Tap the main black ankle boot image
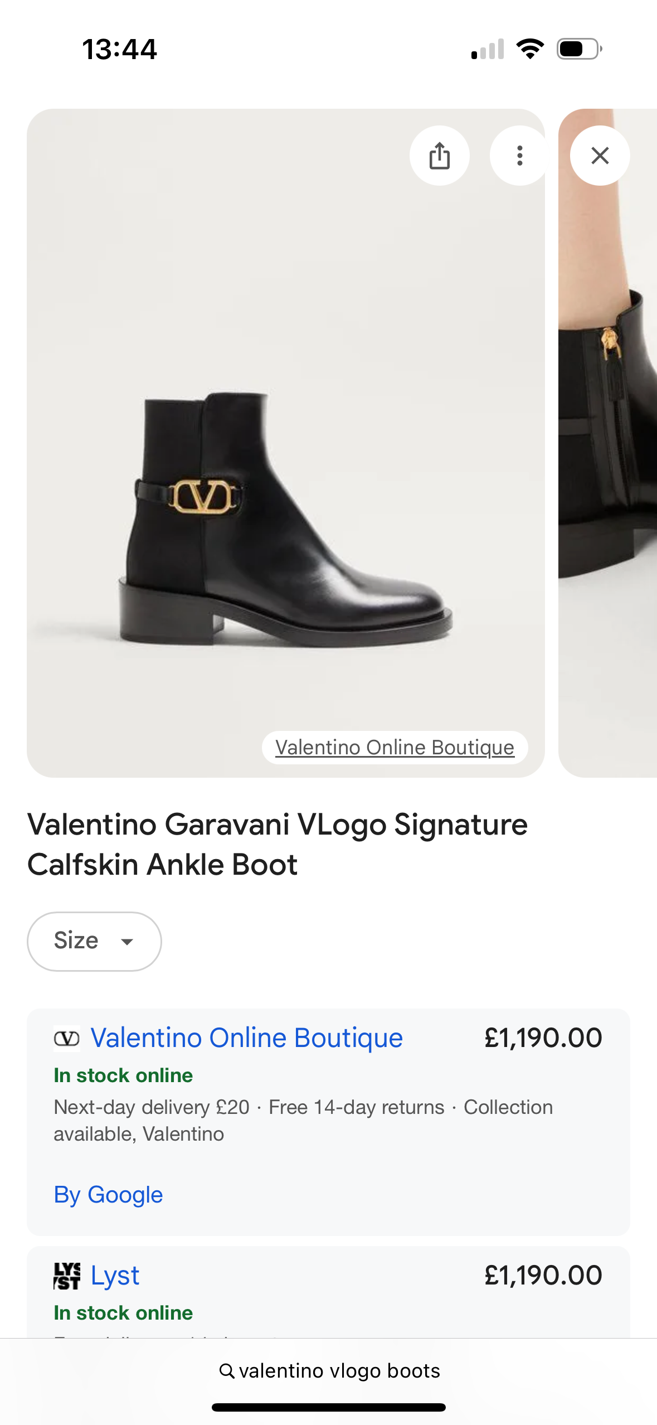657x1425 pixels. (x=285, y=518)
